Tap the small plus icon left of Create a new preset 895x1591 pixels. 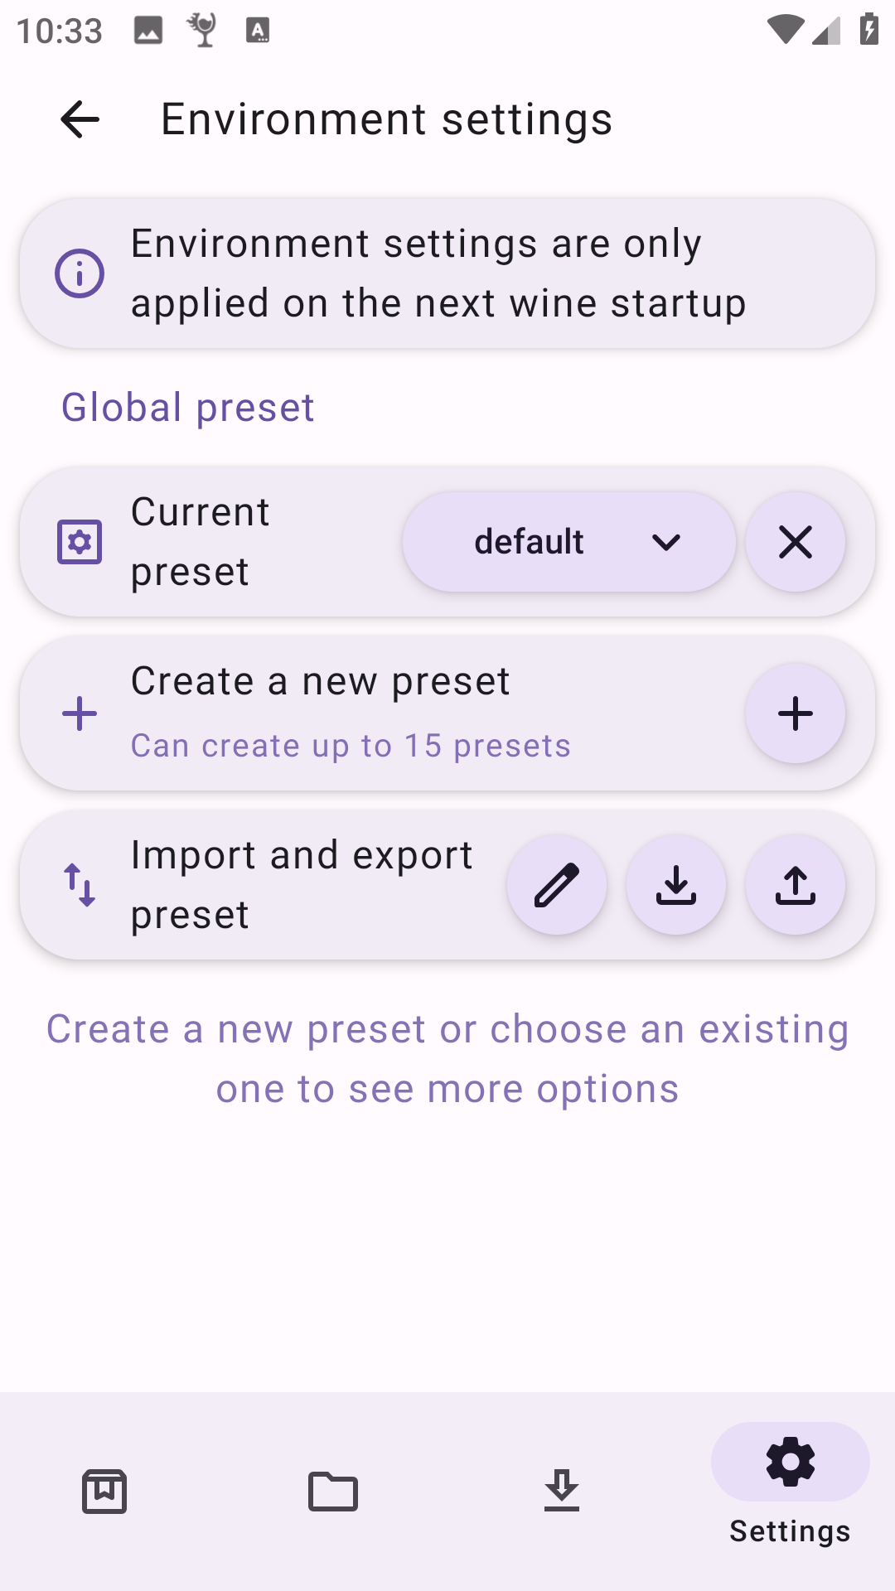pos(80,713)
